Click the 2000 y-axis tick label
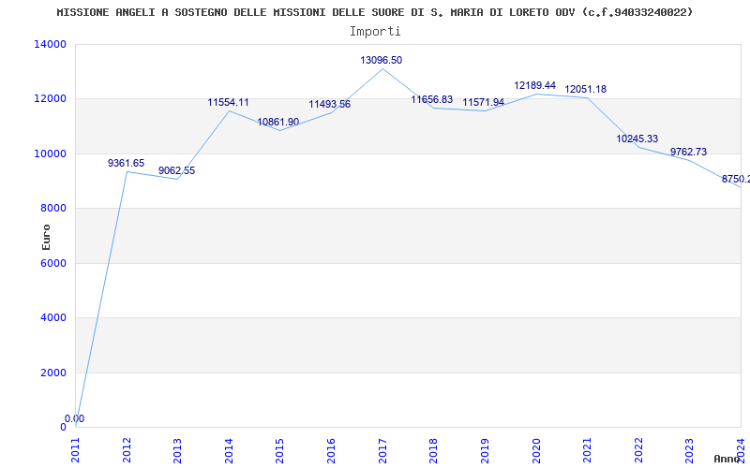 click(53, 373)
